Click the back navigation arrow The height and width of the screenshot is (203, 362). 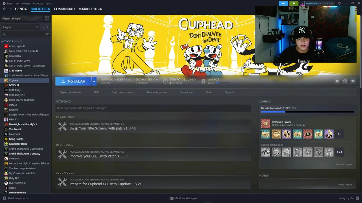(4, 9)
